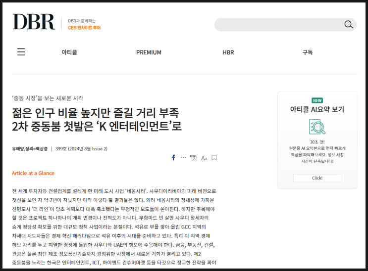Click the 아티클 AI요약 보기 title

coord(317,109)
